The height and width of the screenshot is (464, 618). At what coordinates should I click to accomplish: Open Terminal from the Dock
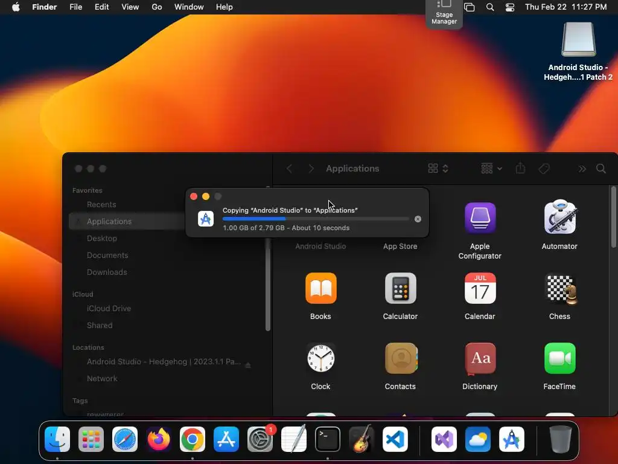[x=328, y=439]
